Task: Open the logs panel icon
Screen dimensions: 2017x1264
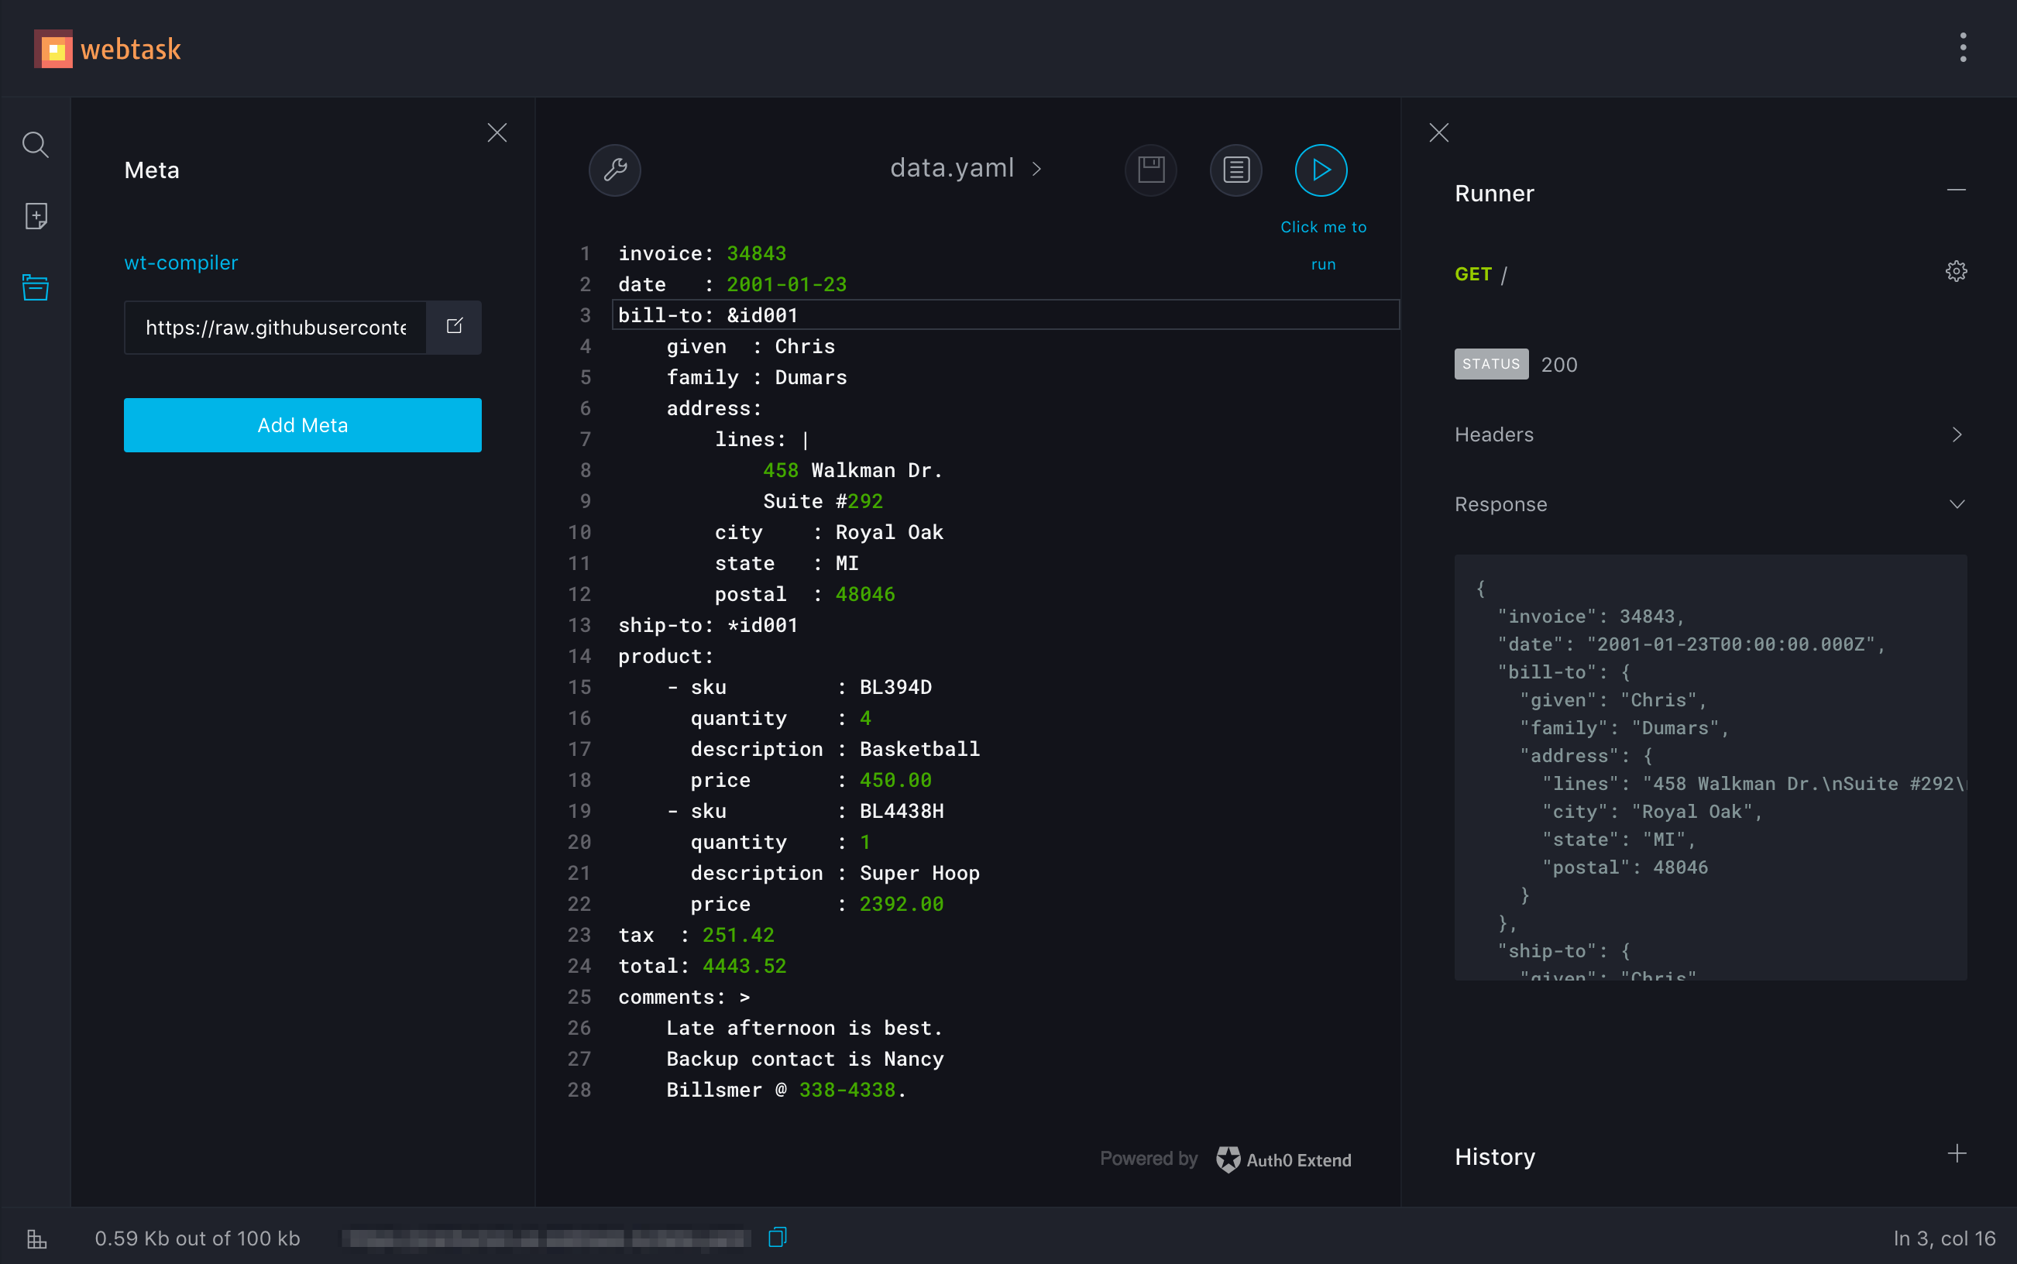Action: pyautogui.click(x=1235, y=170)
